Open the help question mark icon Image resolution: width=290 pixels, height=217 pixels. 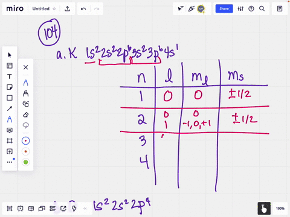click(x=251, y=8)
